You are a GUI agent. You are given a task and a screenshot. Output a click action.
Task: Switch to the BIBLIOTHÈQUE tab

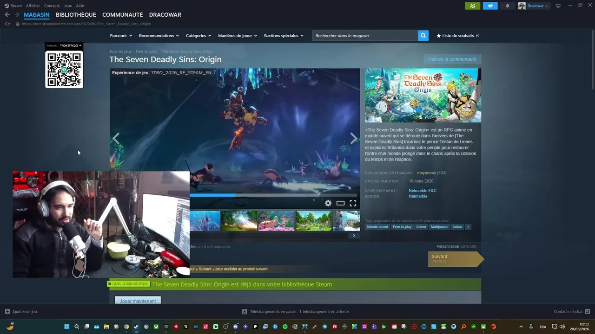click(76, 15)
